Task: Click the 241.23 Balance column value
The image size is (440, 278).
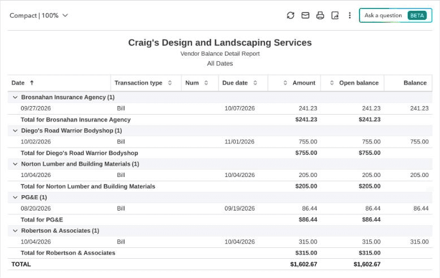Action: point(419,108)
